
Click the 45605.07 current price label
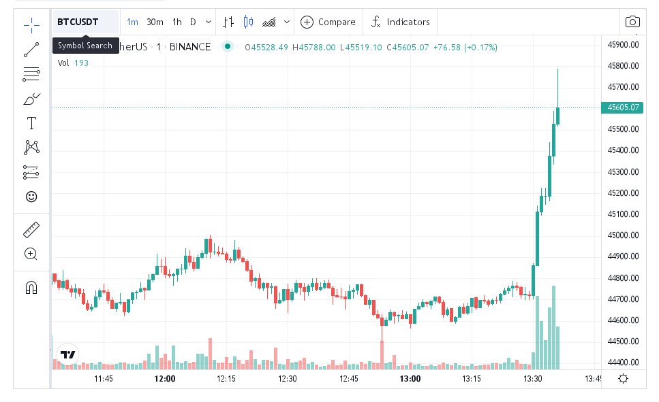(x=622, y=107)
